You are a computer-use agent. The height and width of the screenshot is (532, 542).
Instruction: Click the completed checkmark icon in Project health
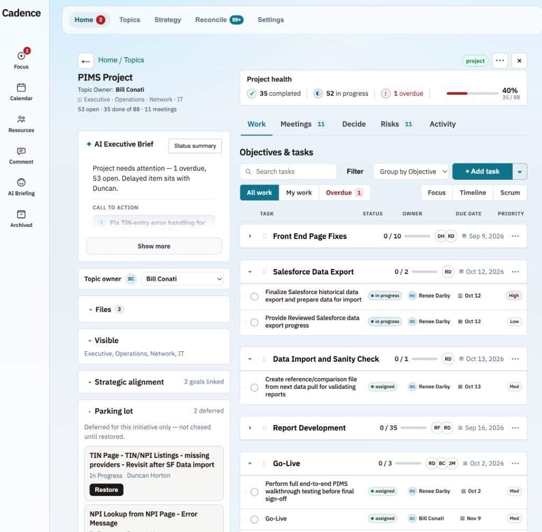(251, 94)
